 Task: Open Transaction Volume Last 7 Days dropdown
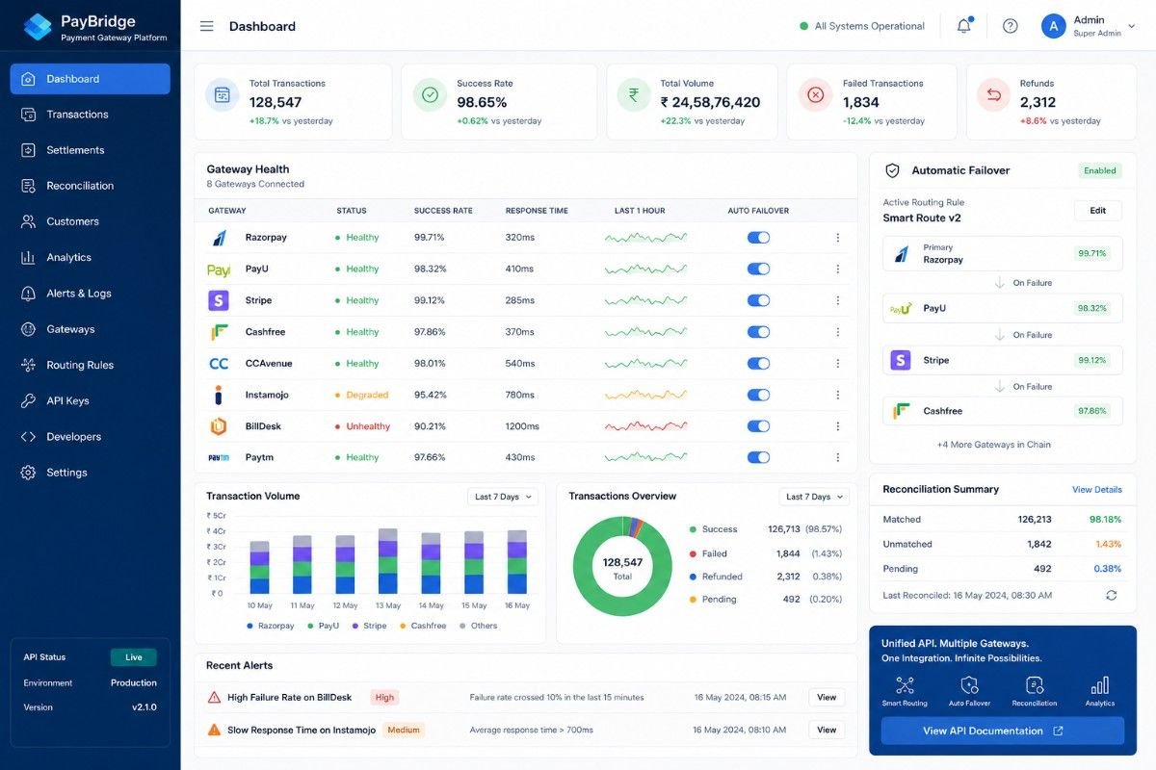[x=503, y=497]
